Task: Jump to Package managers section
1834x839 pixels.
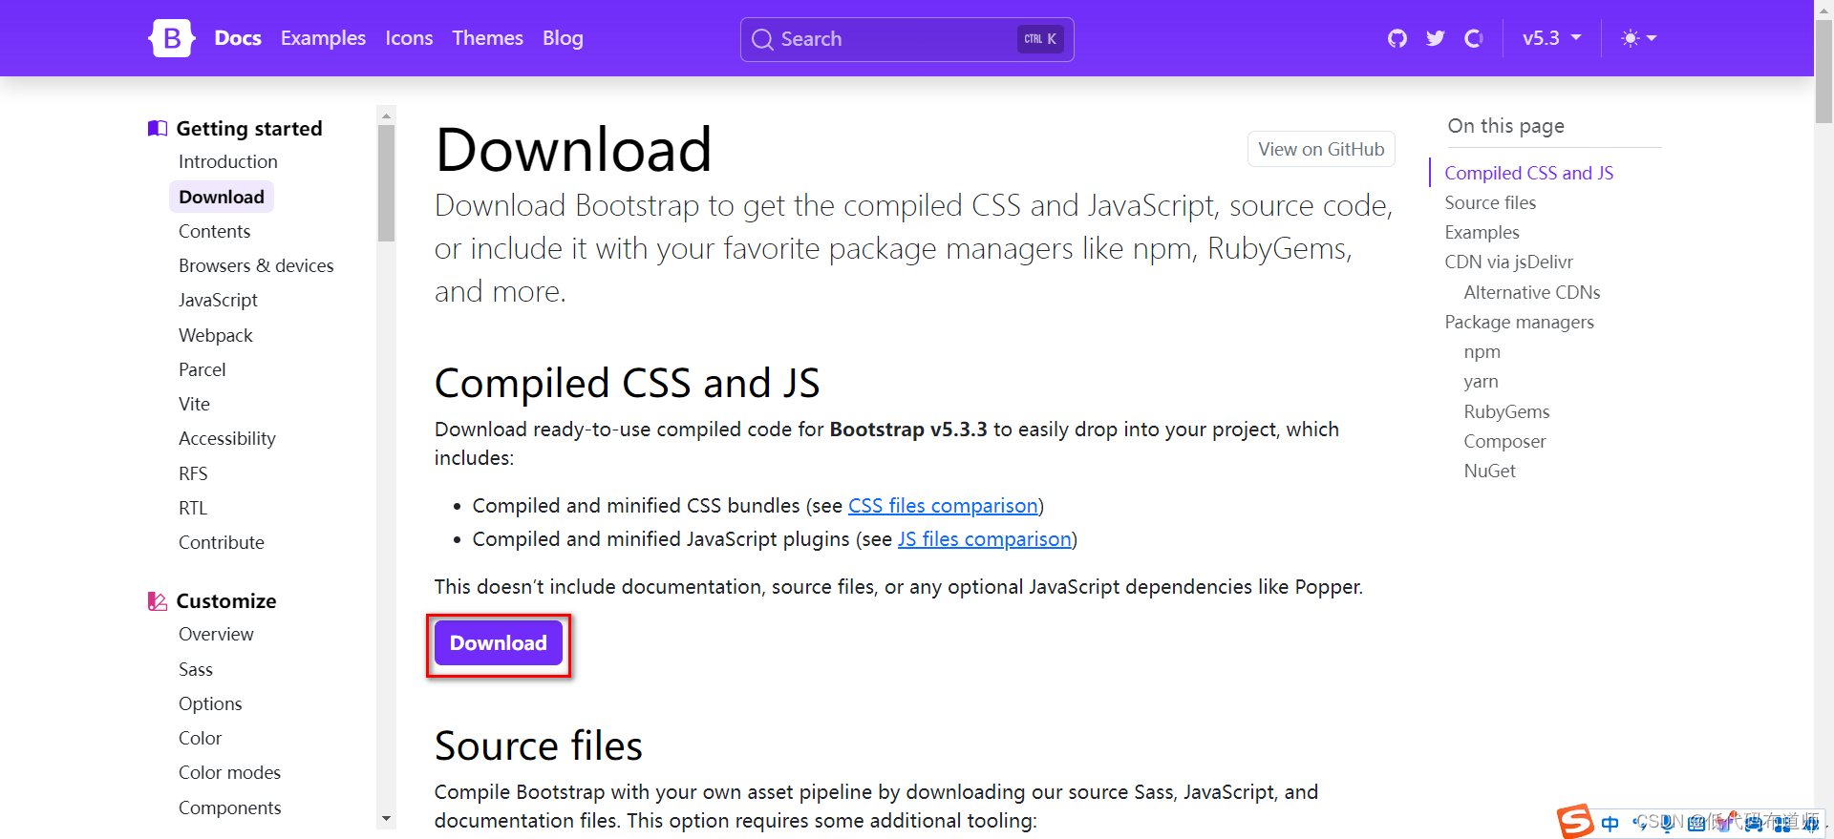Action: coord(1519,323)
